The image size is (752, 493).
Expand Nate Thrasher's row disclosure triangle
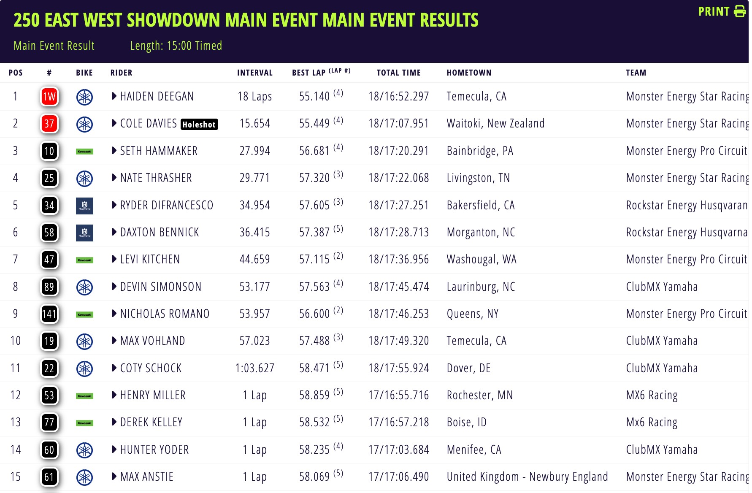[114, 178]
